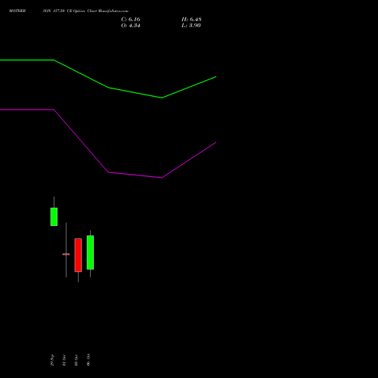Click the 06 Oct date axis label
The height and width of the screenshot is (378, 378).
(x=88, y=360)
